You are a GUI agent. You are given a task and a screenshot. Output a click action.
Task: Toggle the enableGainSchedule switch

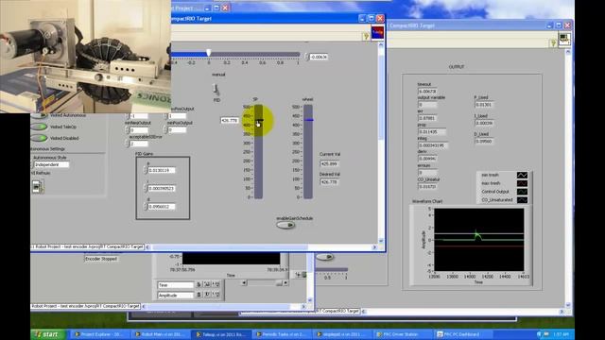(285, 225)
